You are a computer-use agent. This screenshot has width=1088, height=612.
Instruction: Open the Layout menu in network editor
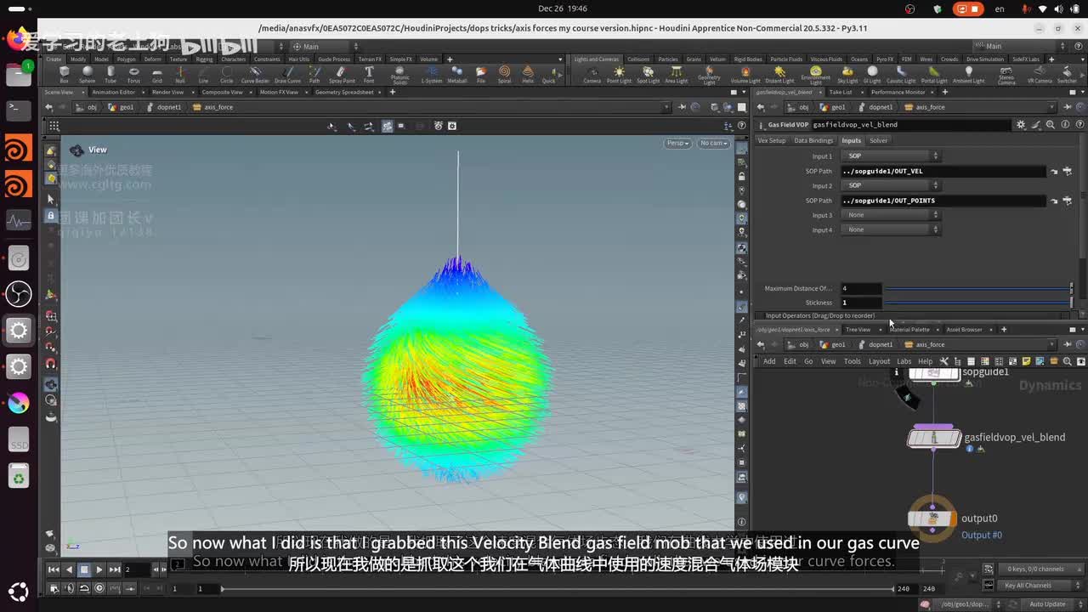(879, 361)
